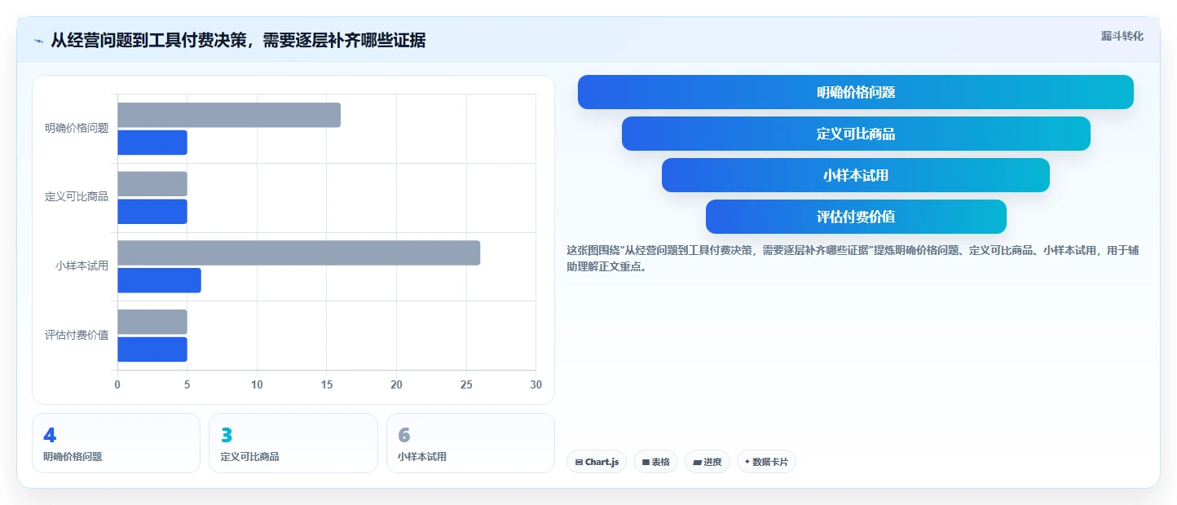Select the 评估付费价值 funnel stage bar
The height and width of the screenshot is (505, 1177).
[856, 217]
